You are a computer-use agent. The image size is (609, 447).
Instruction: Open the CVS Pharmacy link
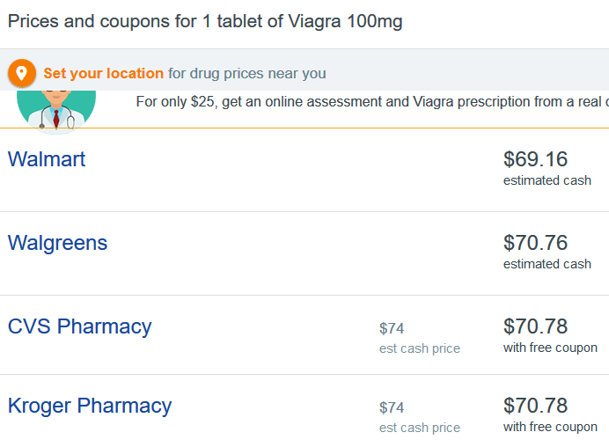tap(79, 326)
